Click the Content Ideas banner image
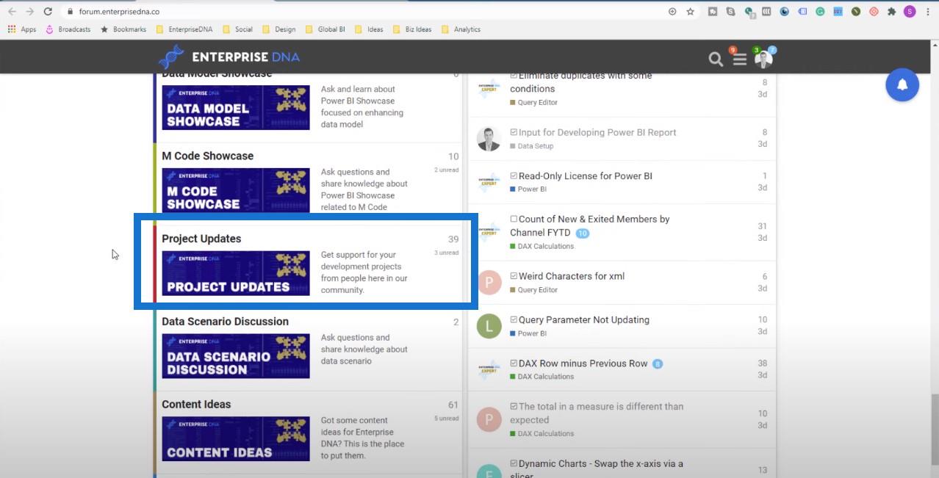The height and width of the screenshot is (478, 939). (236, 439)
